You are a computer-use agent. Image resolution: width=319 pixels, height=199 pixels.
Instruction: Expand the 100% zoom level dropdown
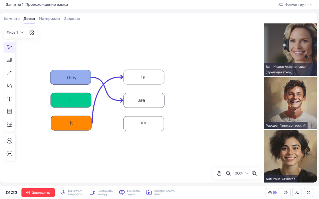241,173
